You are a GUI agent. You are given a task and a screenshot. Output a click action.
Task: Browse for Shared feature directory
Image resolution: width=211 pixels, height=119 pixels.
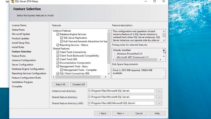(159, 97)
